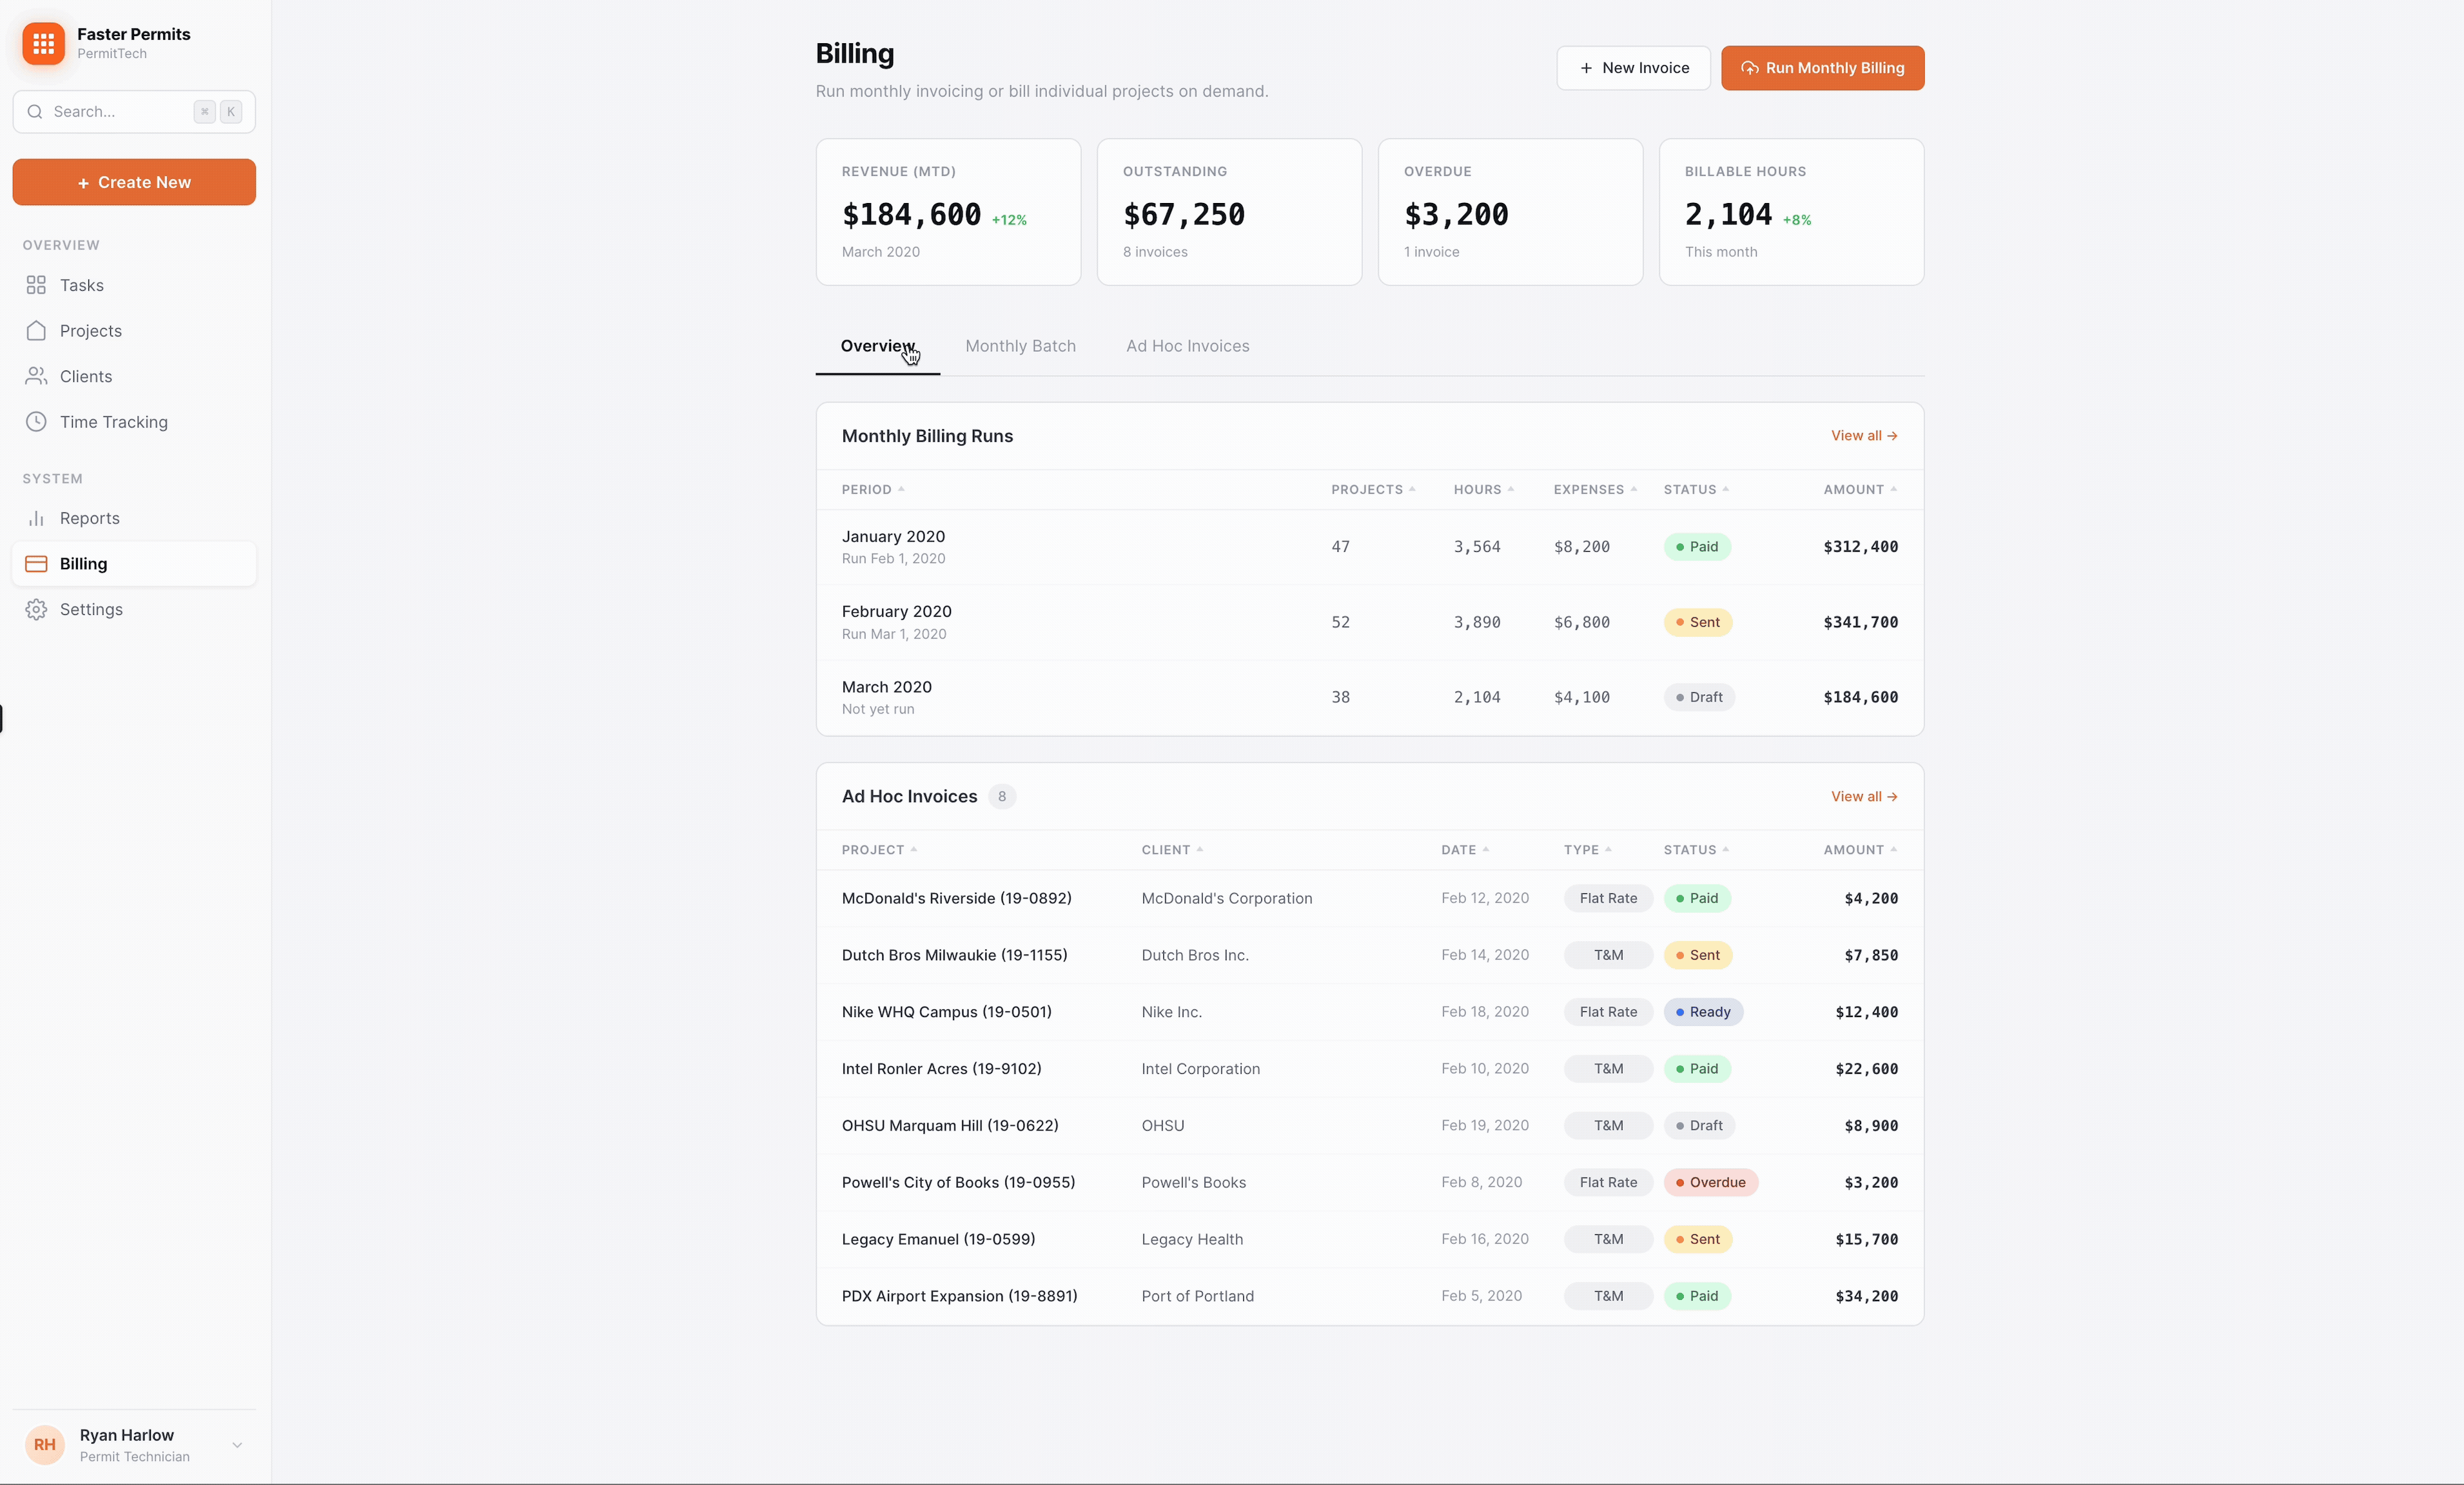Open Time Tracking
Image resolution: width=2464 pixels, height=1485 pixels.
click(113, 422)
